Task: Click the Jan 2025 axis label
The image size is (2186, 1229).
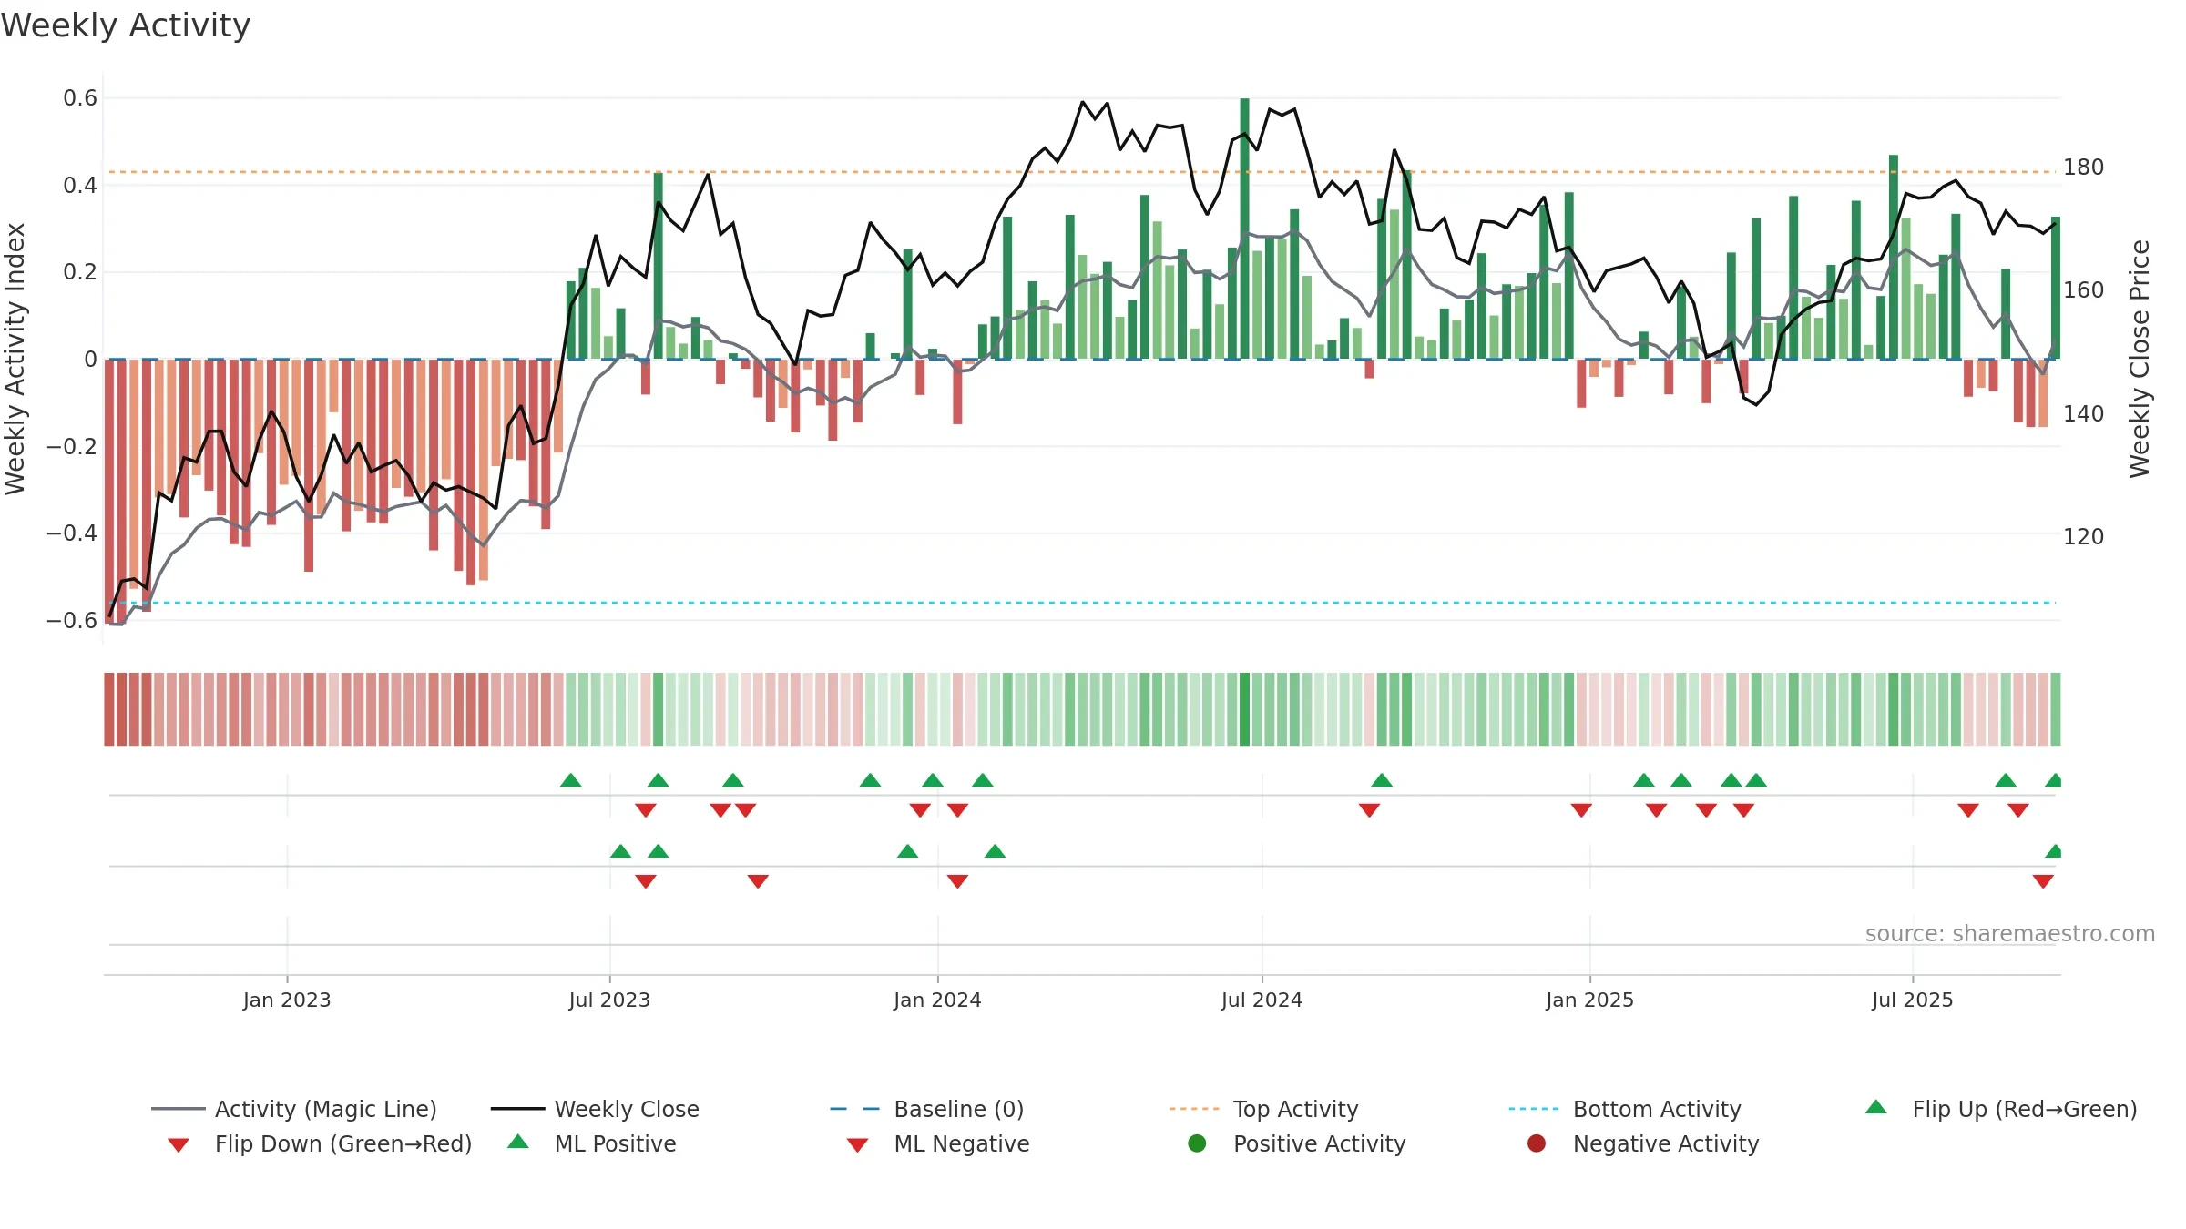Action: tap(1589, 1000)
